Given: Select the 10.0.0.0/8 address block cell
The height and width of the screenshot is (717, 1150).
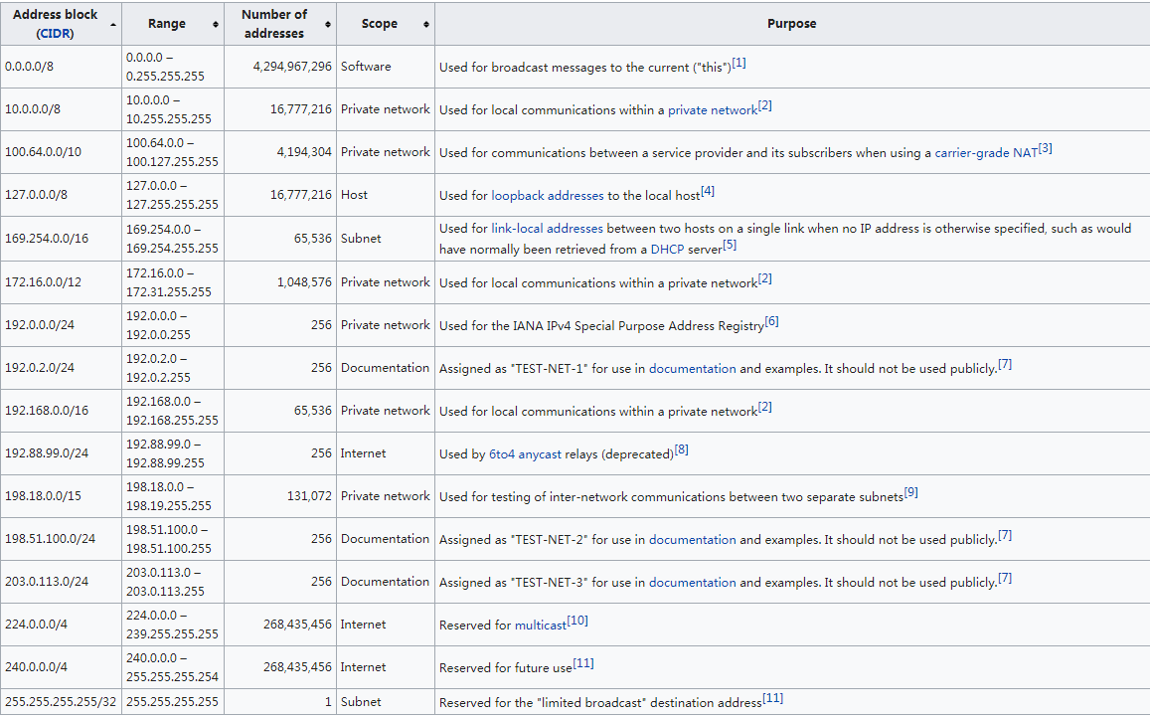Looking at the screenshot, I should point(61,109).
